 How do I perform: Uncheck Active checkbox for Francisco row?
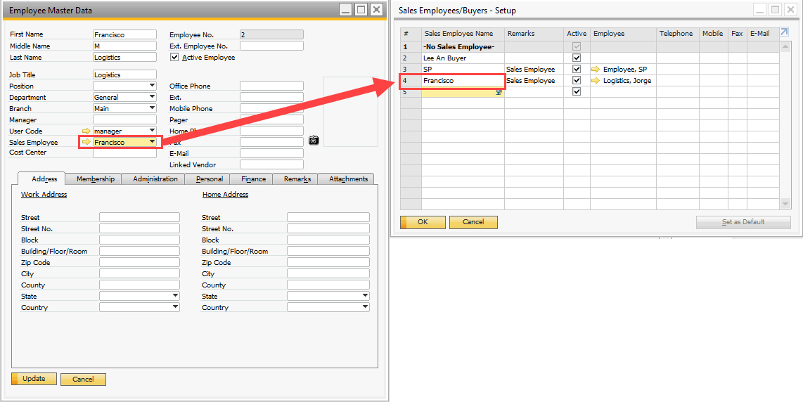pyautogui.click(x=577, y=81)
